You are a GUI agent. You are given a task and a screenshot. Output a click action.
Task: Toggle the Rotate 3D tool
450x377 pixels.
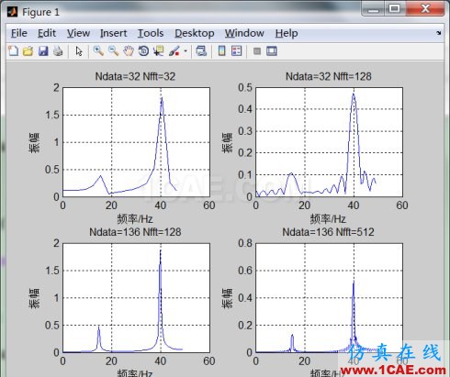pyautogui.click(x=143, y=51)
